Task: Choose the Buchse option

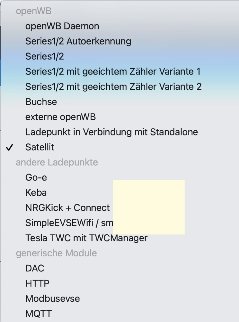Action: coord(41,102)
